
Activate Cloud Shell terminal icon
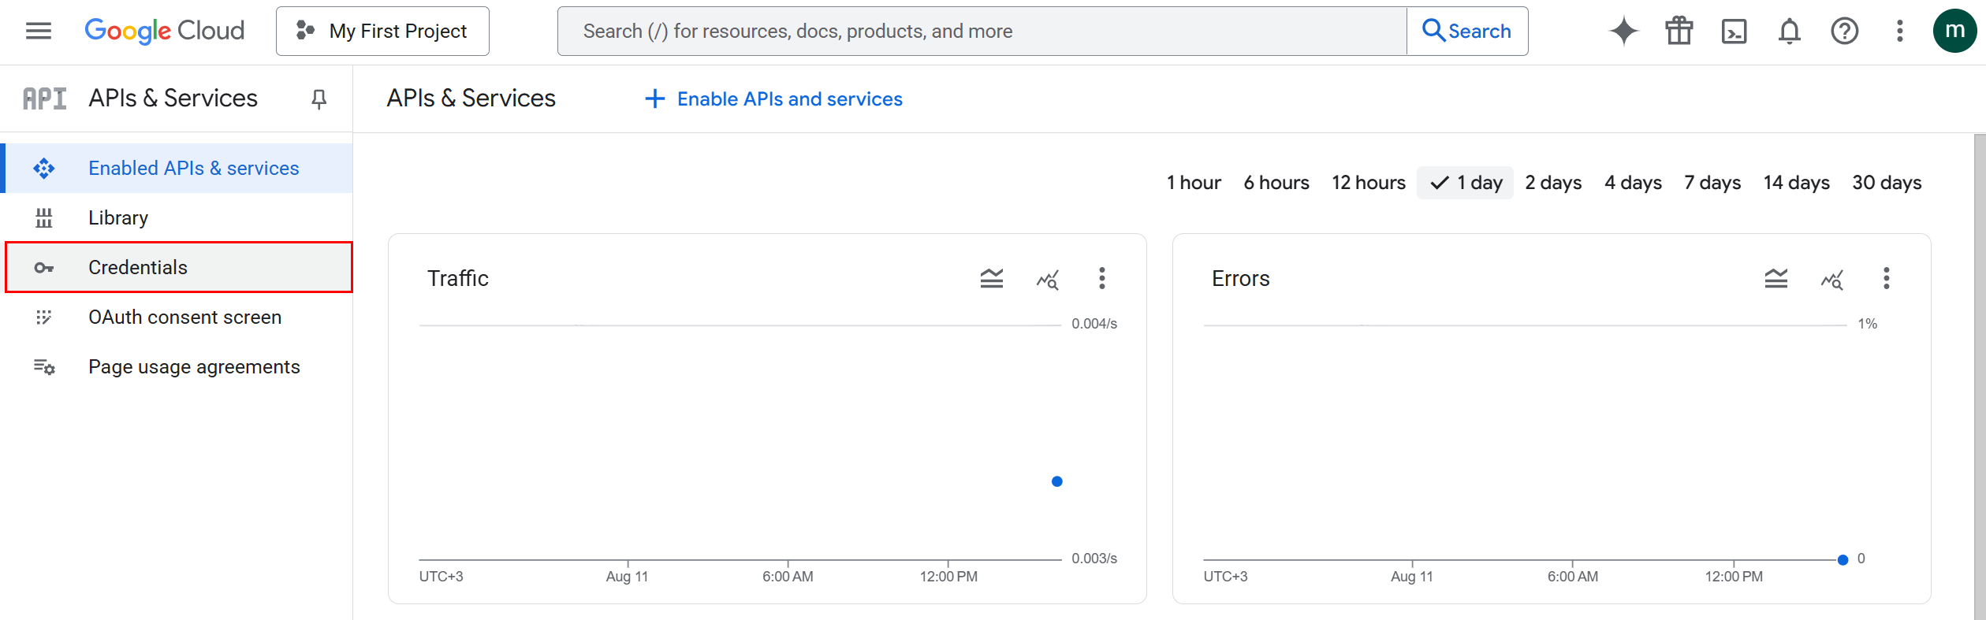click(1734, 31)
